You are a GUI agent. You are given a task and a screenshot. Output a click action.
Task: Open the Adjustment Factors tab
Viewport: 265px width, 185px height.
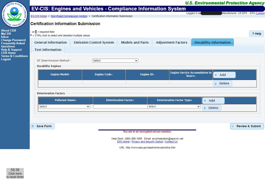171,42
